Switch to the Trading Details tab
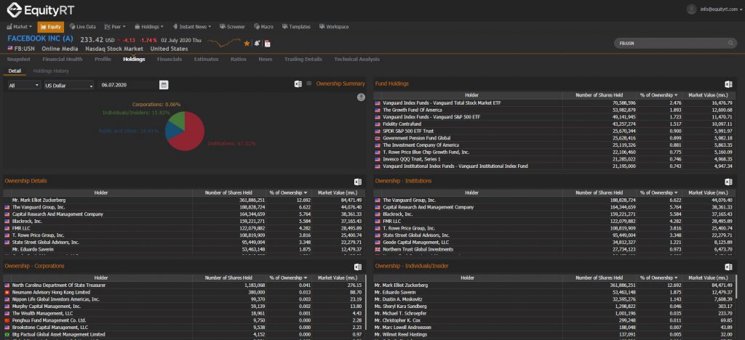The image size is (745, 340). pos(303,60)
